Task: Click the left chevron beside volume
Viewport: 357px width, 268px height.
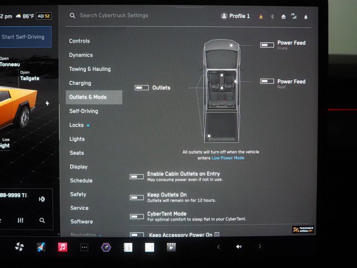Action: 218,247
